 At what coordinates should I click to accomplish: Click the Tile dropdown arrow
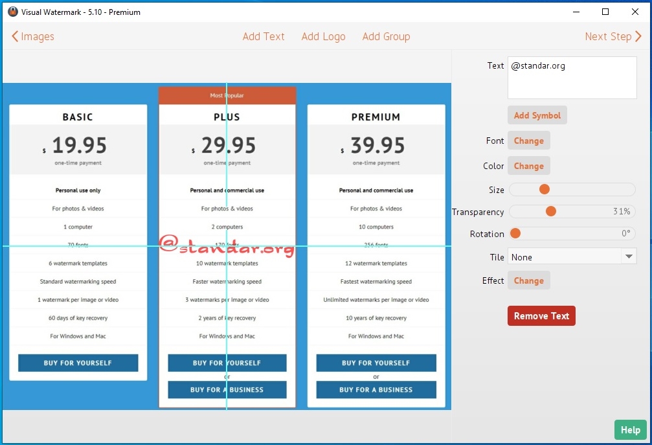[x=629, y=257]
